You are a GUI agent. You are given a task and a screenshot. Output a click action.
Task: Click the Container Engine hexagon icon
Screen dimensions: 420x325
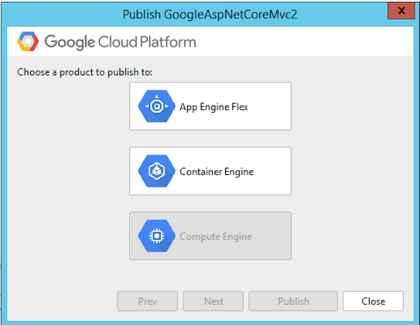(x=157, y=171)
